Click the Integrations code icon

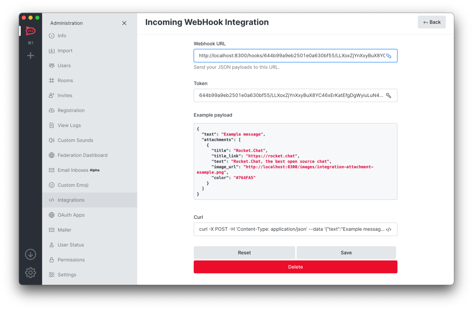(x=52, y=200)
